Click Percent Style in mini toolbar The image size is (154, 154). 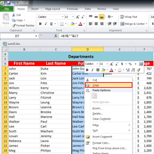(x=130, y=64)
